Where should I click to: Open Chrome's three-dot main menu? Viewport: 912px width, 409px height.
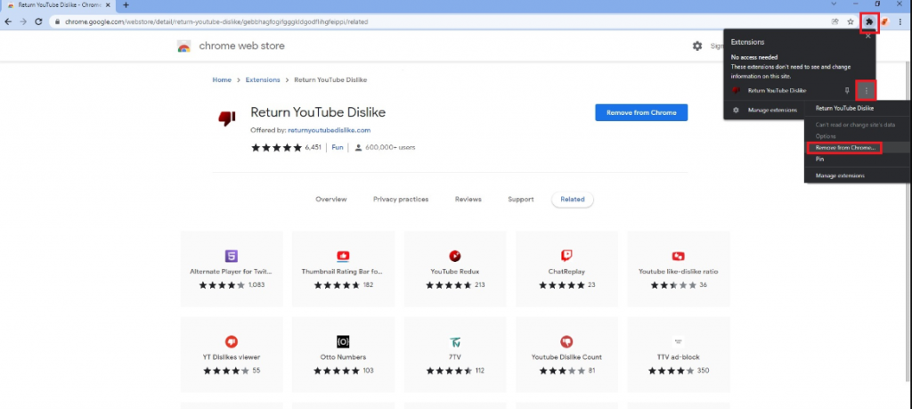pos(900,21)
